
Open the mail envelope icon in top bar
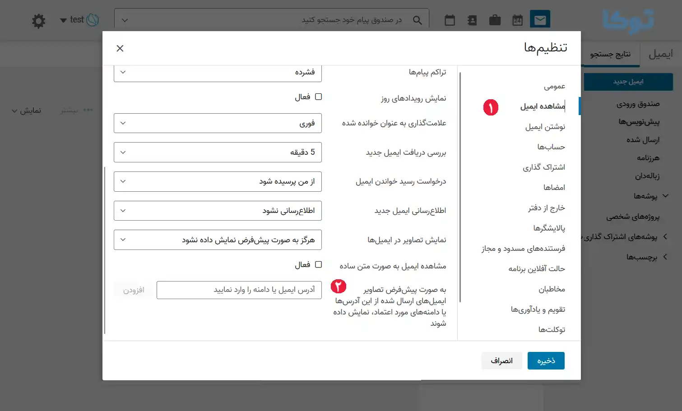coord(540,20)
